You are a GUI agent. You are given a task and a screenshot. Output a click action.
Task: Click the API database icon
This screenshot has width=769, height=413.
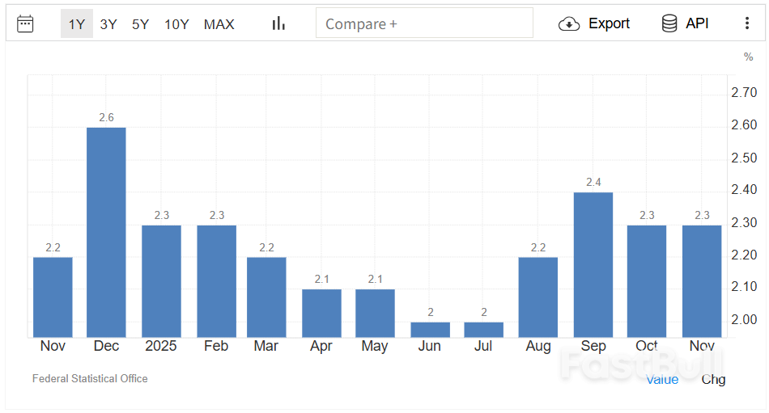click(x=669, y=23)
